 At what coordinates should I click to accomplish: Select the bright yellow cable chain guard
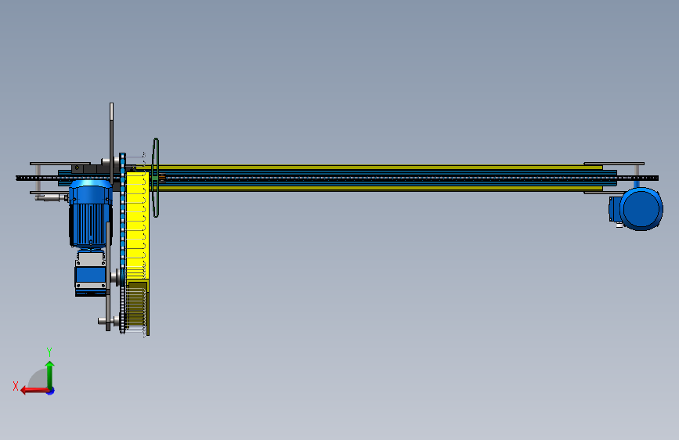point(138,225)
